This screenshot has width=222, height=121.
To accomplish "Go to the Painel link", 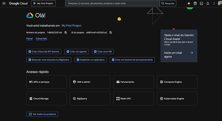I will pyautogui.click(x=29, y=38).
